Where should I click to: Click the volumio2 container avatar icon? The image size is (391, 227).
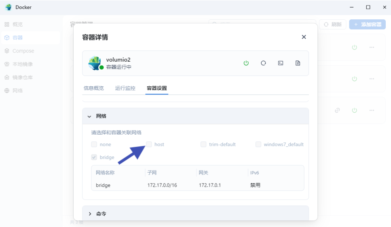point(95,63)
